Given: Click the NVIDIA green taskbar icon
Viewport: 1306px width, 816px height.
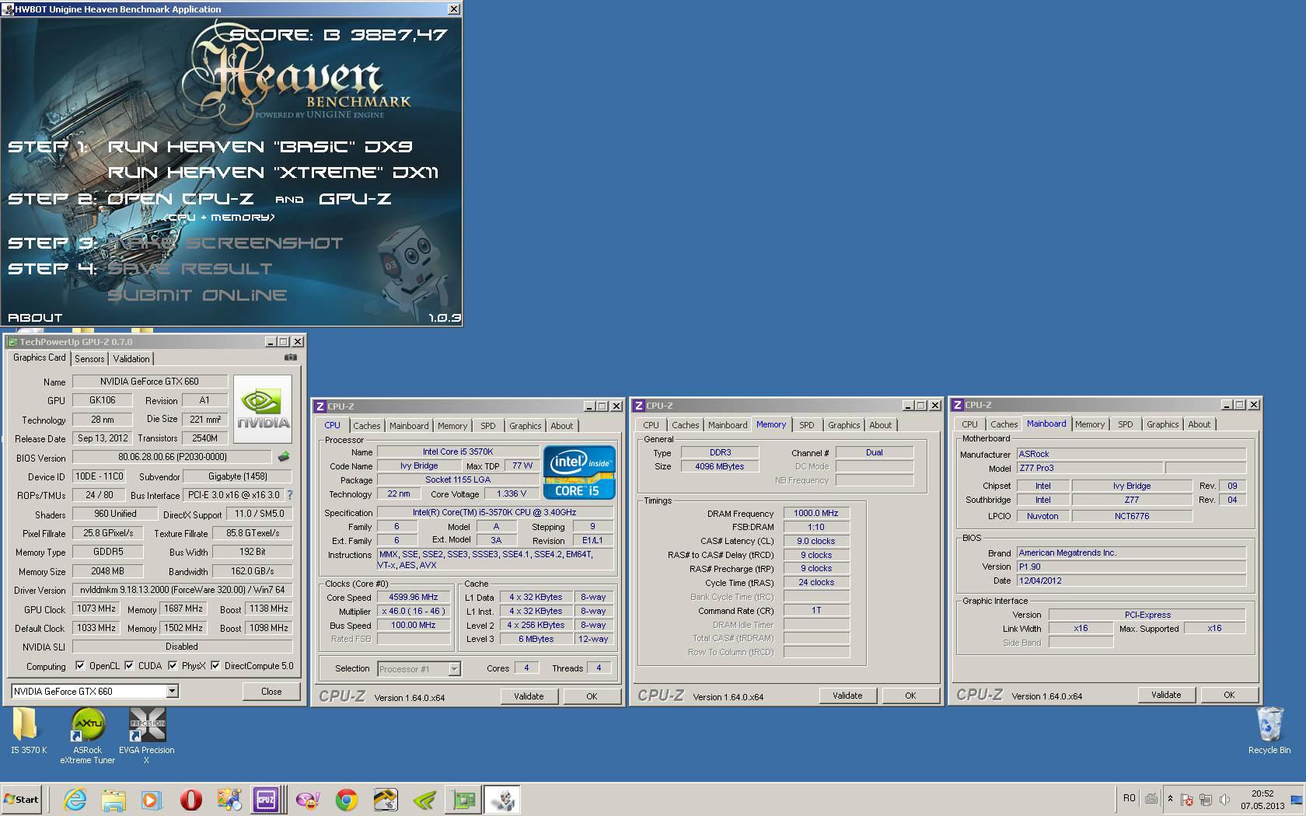Looking at the screenshot, I should coord(424,800).
